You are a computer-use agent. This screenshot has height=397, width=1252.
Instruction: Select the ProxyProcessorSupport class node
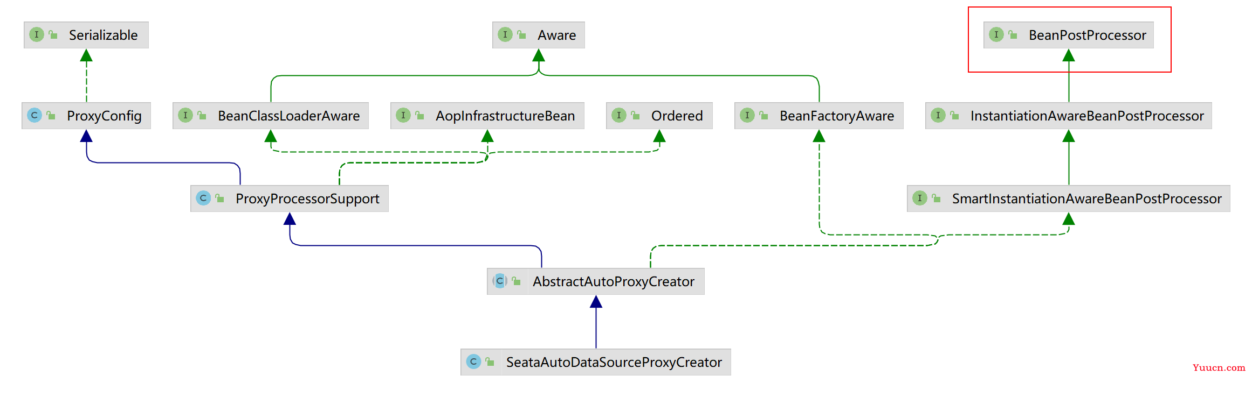(x=290, y=198)
